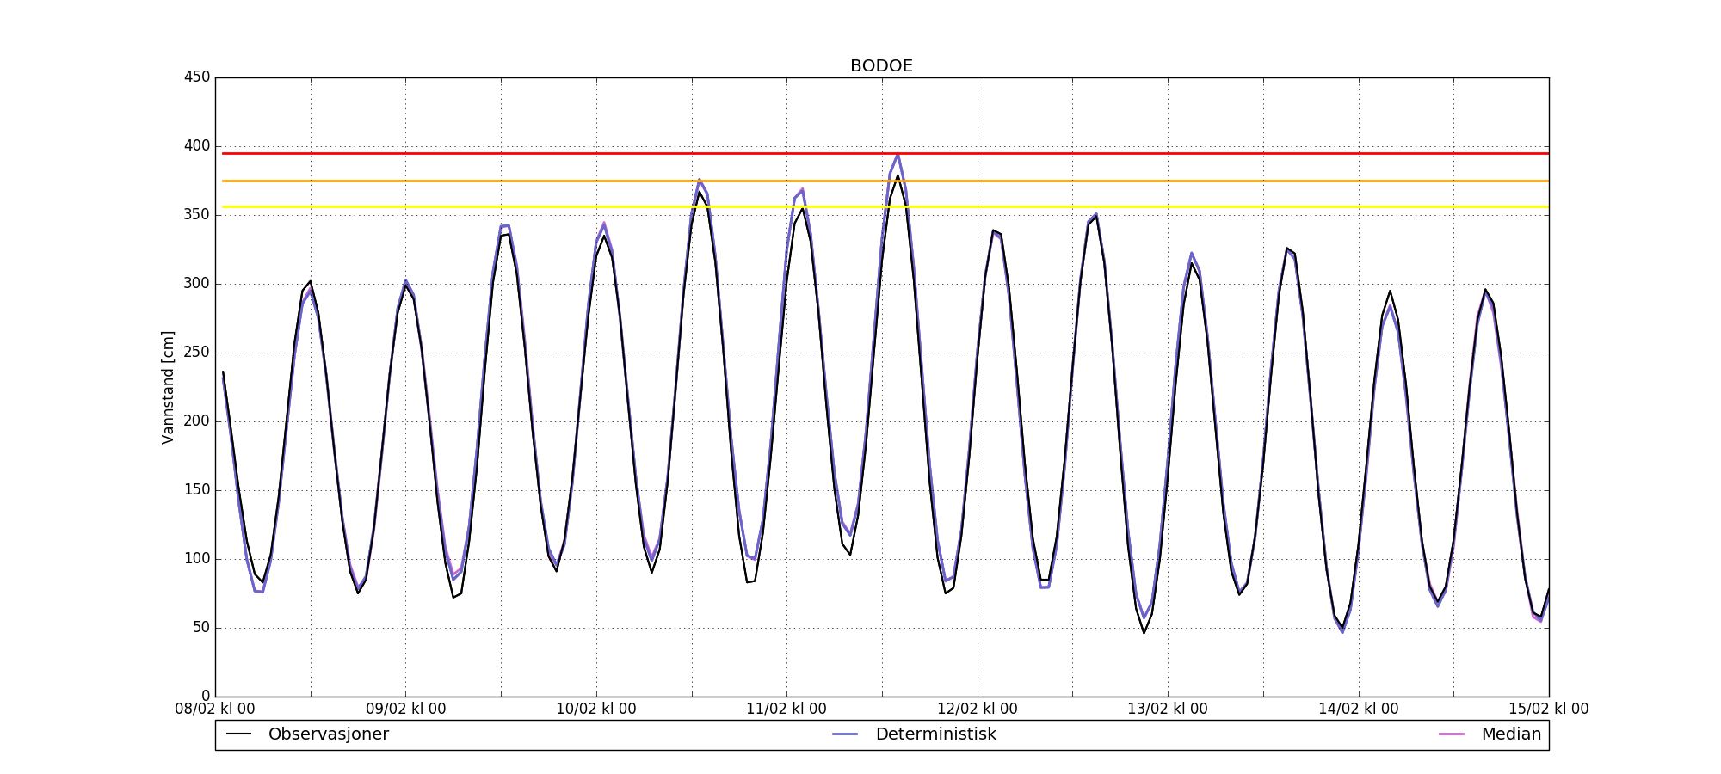1721x774 pixels.
Task: Click y-axis tick label 400
Action: [197, 146]
